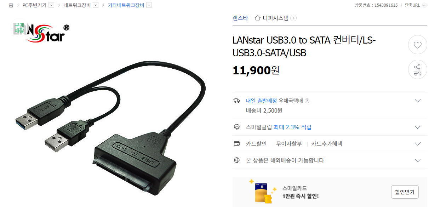Click the smile club icon
The image size is (429, 210).
click(x=237, y=127)
